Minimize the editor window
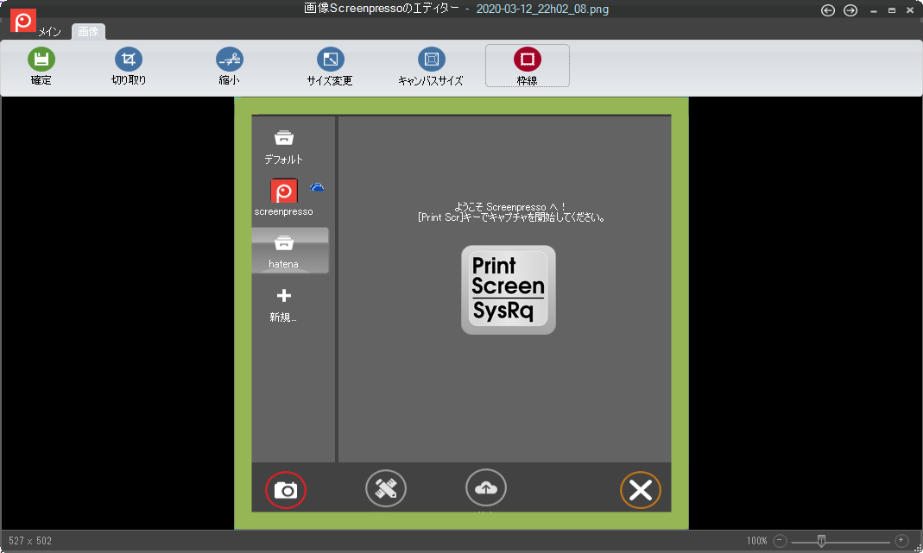 (874, 10)
